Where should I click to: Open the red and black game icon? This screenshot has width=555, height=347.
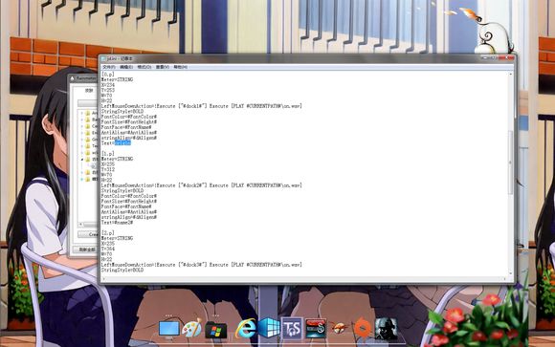pos(316,328)
